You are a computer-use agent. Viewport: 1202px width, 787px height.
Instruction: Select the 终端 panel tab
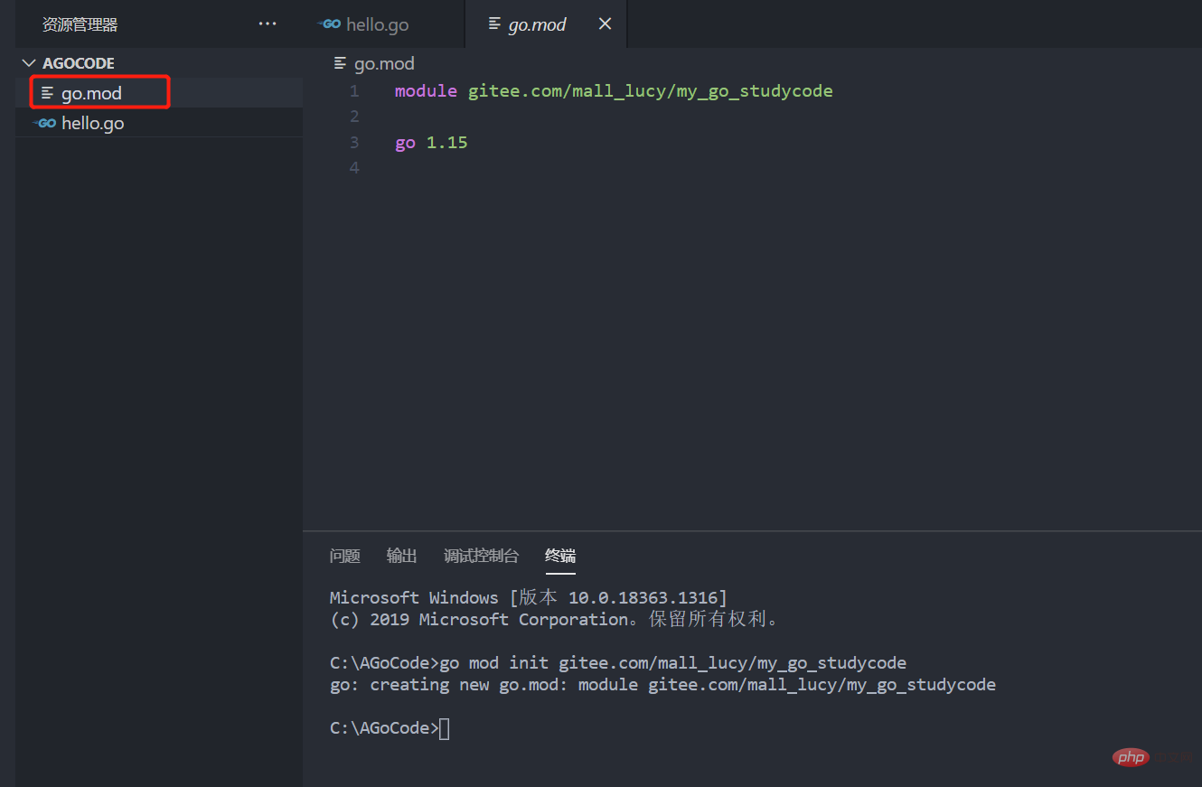point(559,556)
